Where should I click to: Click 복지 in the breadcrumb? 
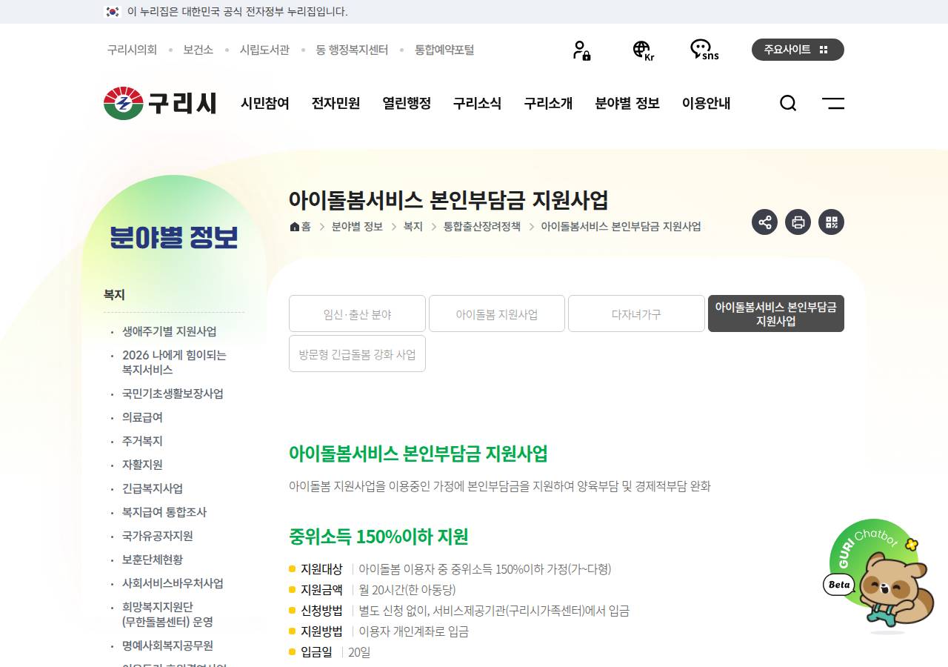click(413, 227)
